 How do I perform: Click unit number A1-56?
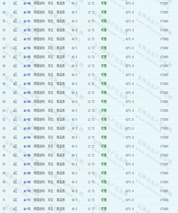[27, 66]
